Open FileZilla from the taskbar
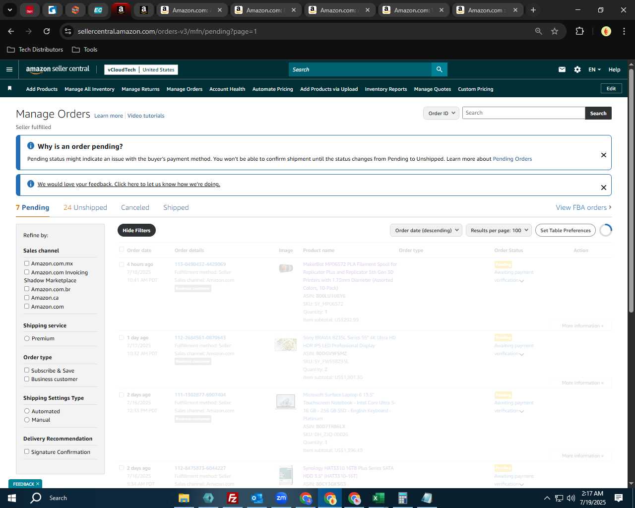Screen dimensions: 635x508 232,498
